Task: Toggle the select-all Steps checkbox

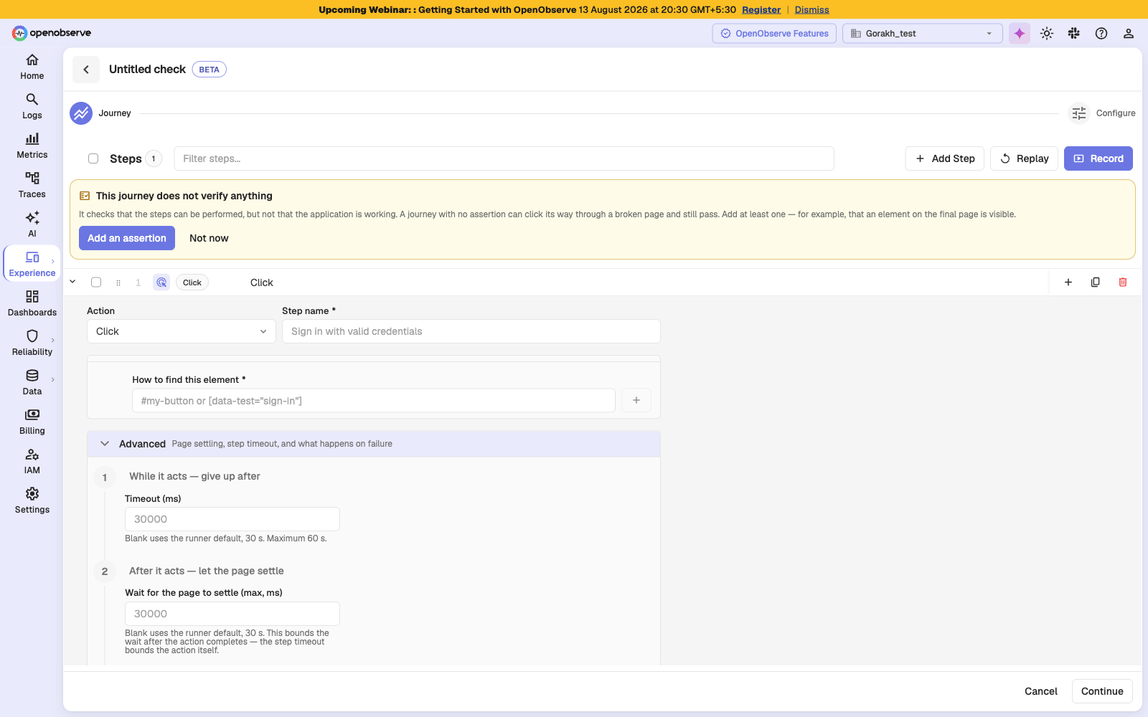Action: [x=93, y=158]
